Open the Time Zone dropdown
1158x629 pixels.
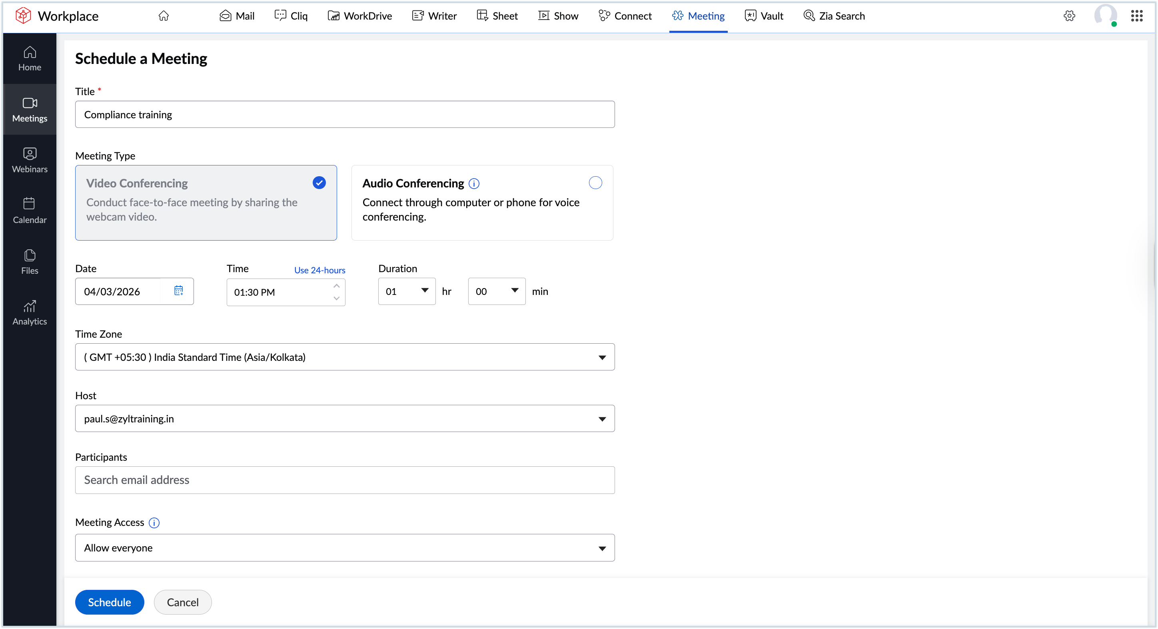coord(602,357)
